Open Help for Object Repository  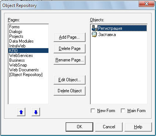pos(138,127)
